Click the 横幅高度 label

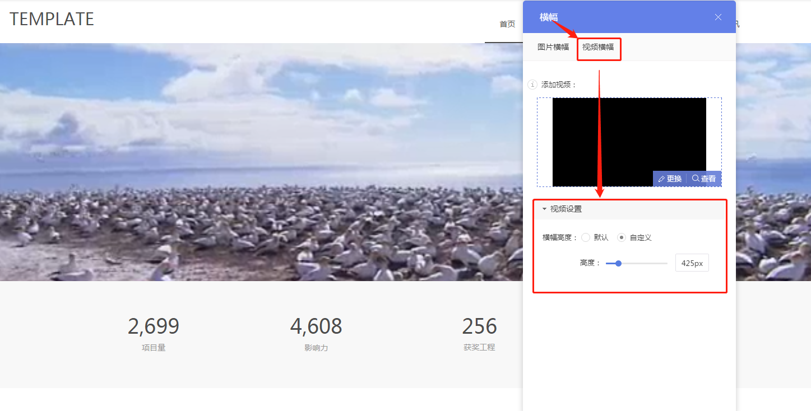coord(560,237)
